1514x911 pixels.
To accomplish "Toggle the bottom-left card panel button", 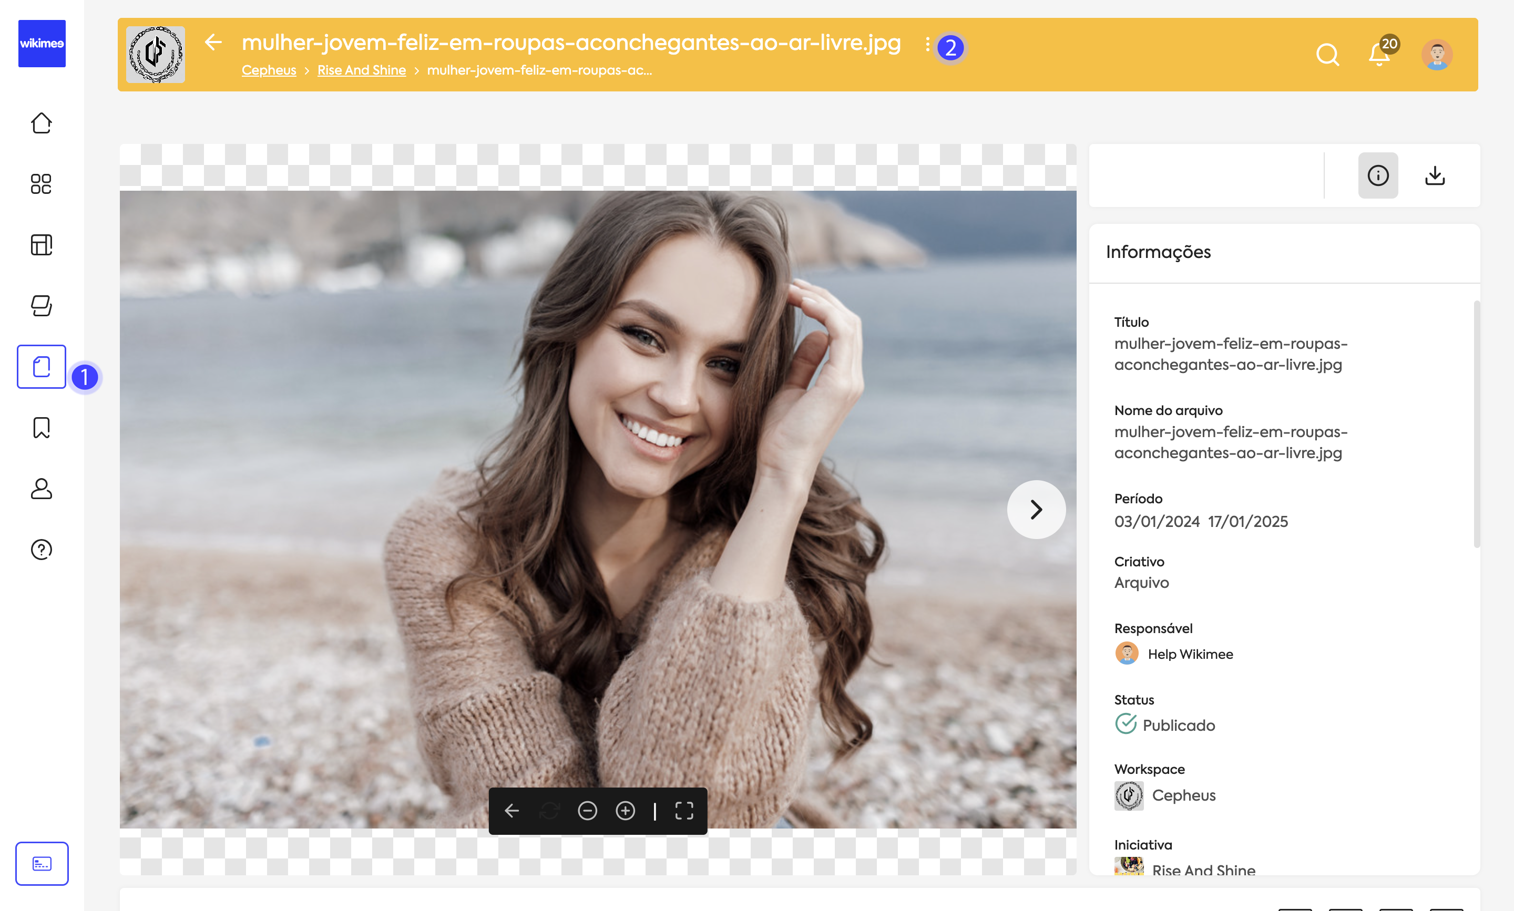I will [x=42, y=863].
